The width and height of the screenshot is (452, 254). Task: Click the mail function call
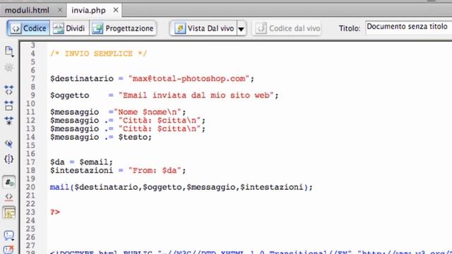(59, 187)
